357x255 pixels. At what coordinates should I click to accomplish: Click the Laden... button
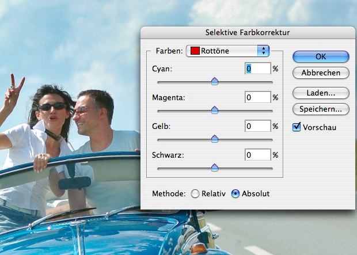[x=321, y=93]
